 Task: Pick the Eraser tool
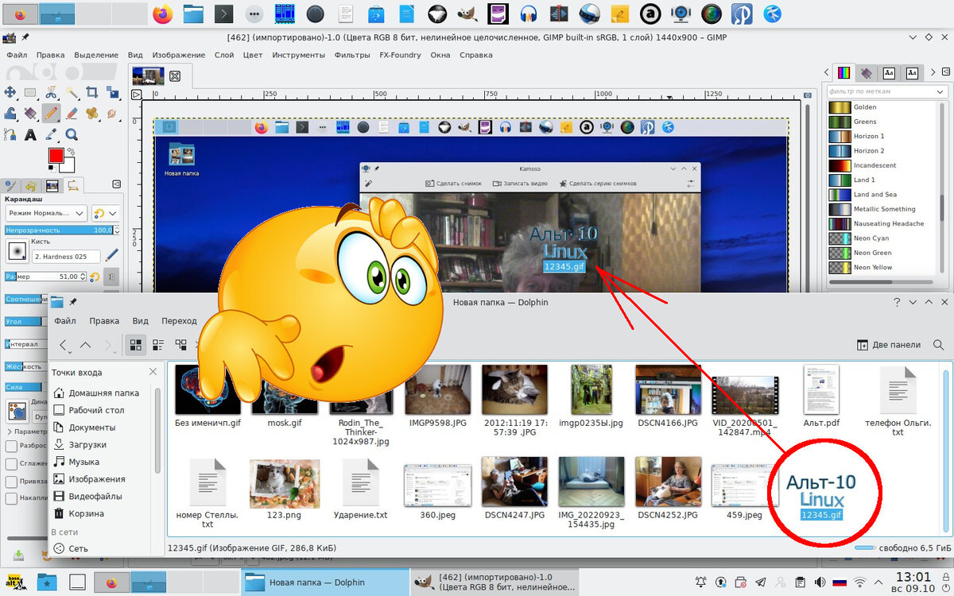pyautogui.click(x=72, y=114)
